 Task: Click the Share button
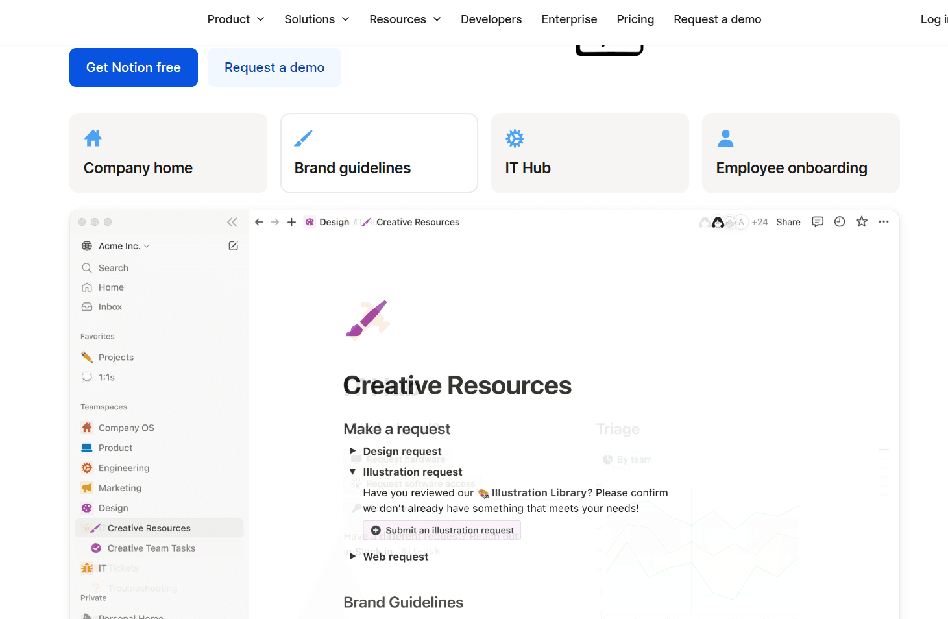[x=788, y=222]
